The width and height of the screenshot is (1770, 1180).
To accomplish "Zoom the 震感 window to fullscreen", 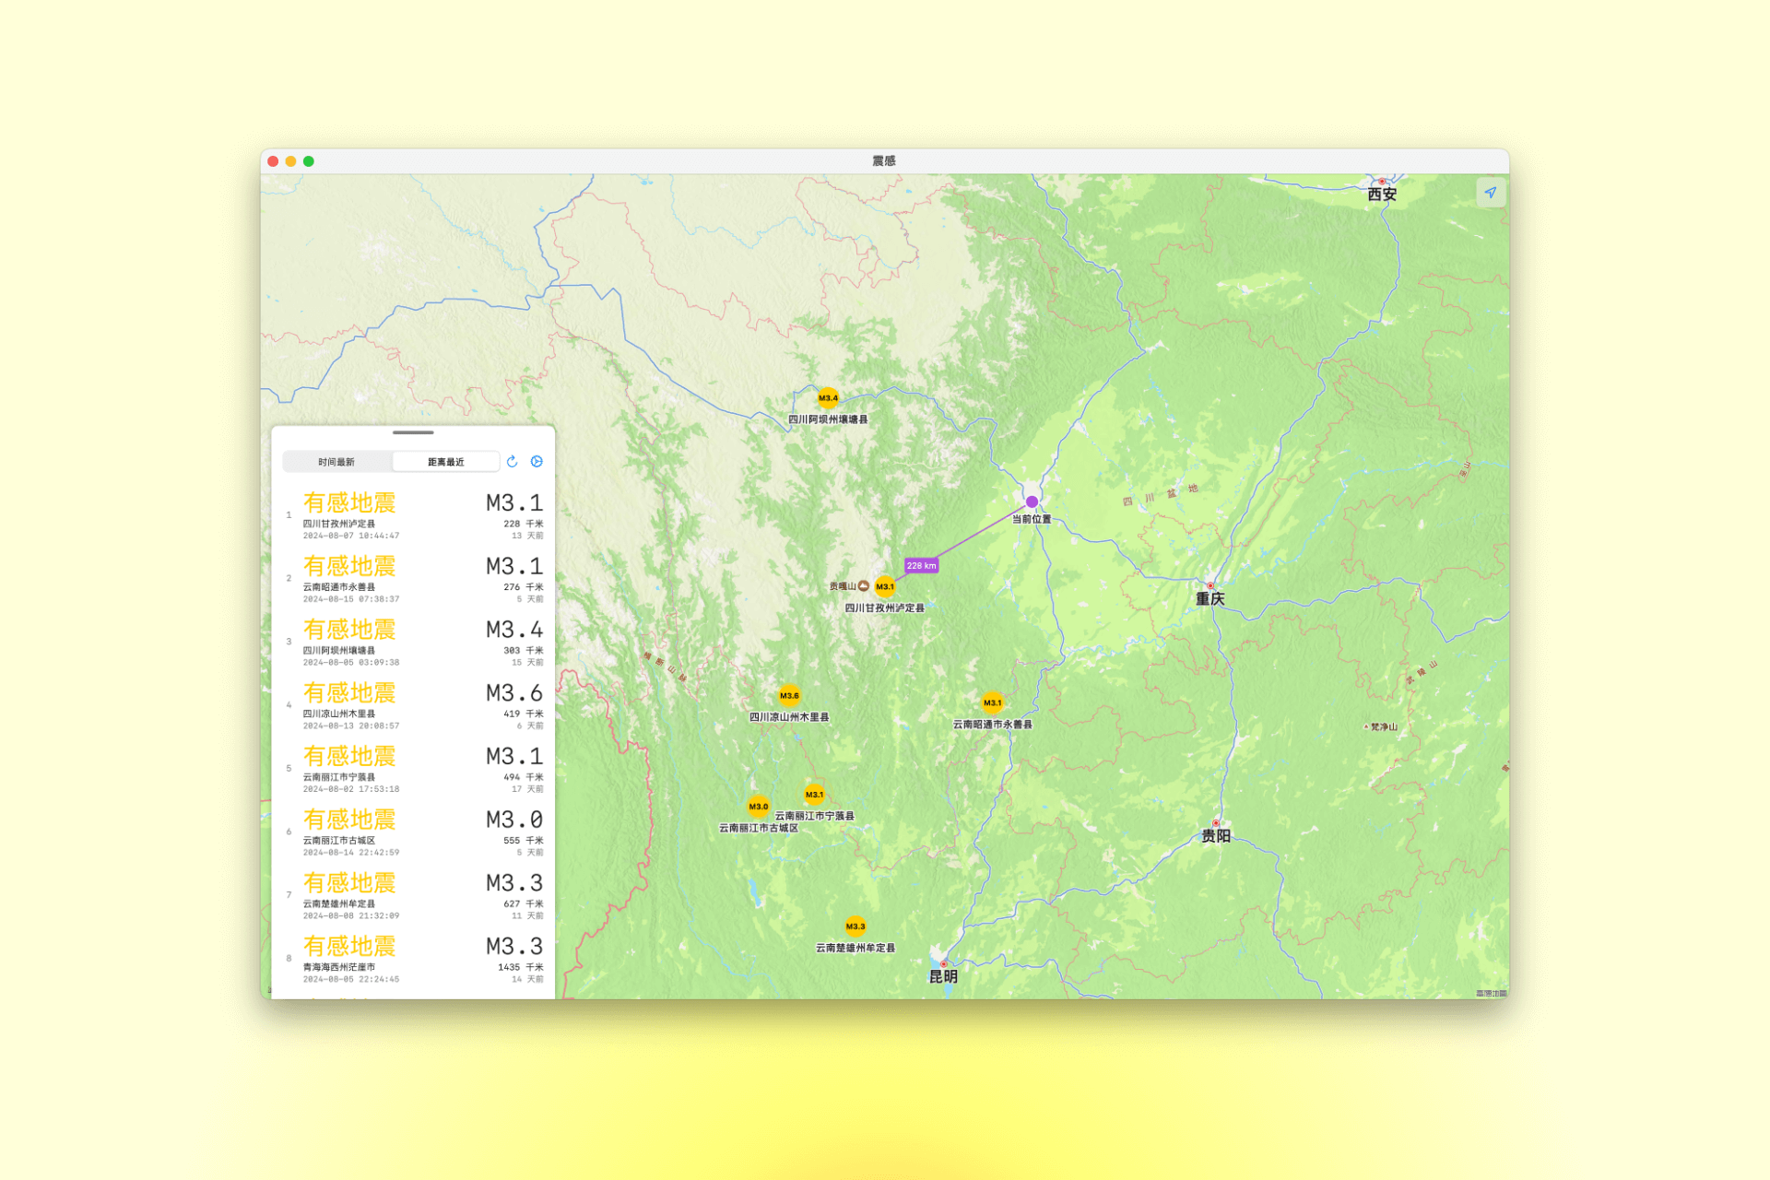I will coord(309,161).
